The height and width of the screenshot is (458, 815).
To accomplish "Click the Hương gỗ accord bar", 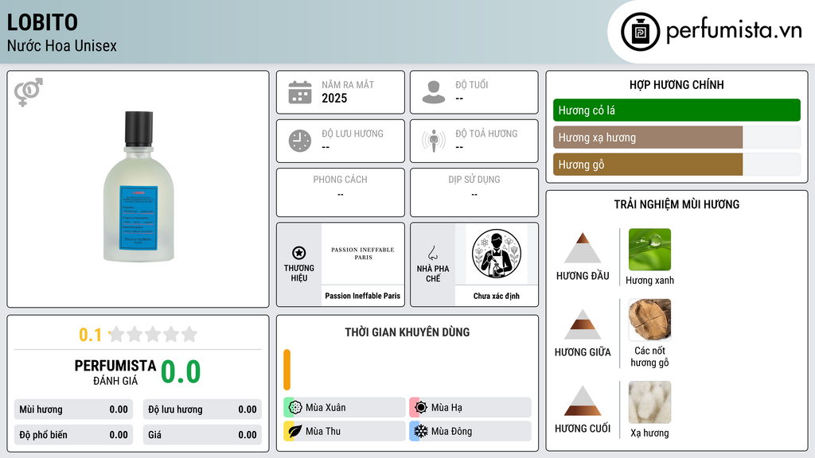I will pyautogui.click(x=677, y=165).
